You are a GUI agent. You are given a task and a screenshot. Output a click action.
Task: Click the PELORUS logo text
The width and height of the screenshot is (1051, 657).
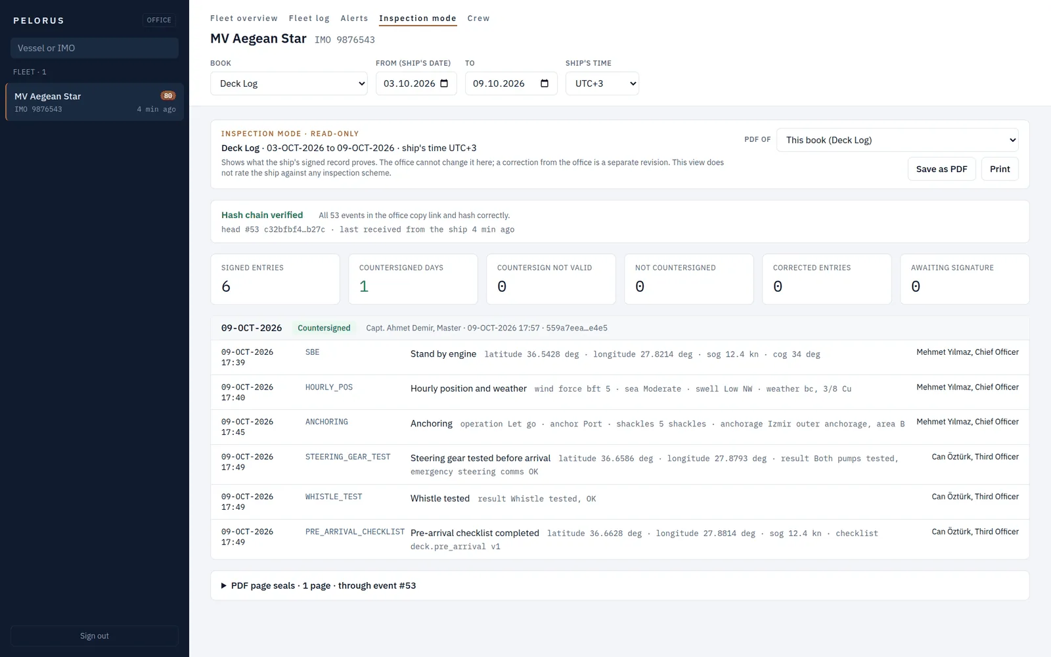39,20
